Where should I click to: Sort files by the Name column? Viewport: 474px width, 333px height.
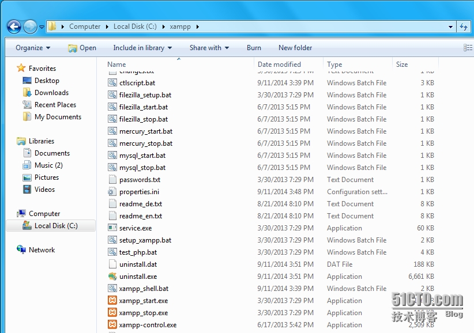tap(116, 65)
